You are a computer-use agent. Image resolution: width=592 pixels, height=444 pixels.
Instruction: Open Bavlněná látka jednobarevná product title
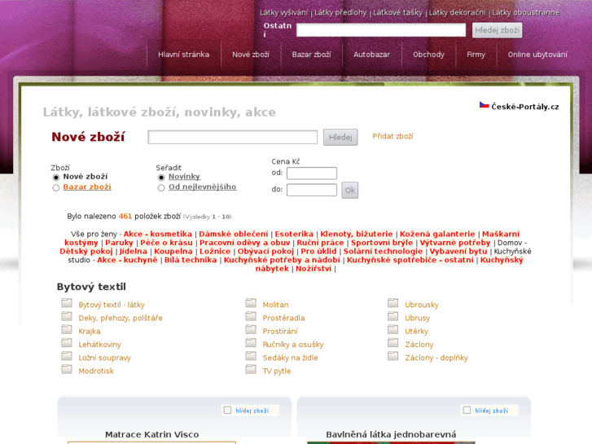click(391, 434)
